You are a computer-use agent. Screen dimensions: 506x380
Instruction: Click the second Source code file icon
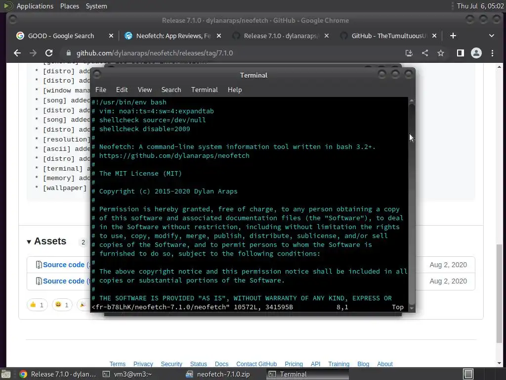pos(39,281)
